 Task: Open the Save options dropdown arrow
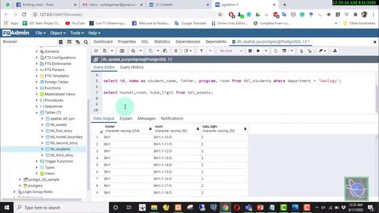point(112,51)
